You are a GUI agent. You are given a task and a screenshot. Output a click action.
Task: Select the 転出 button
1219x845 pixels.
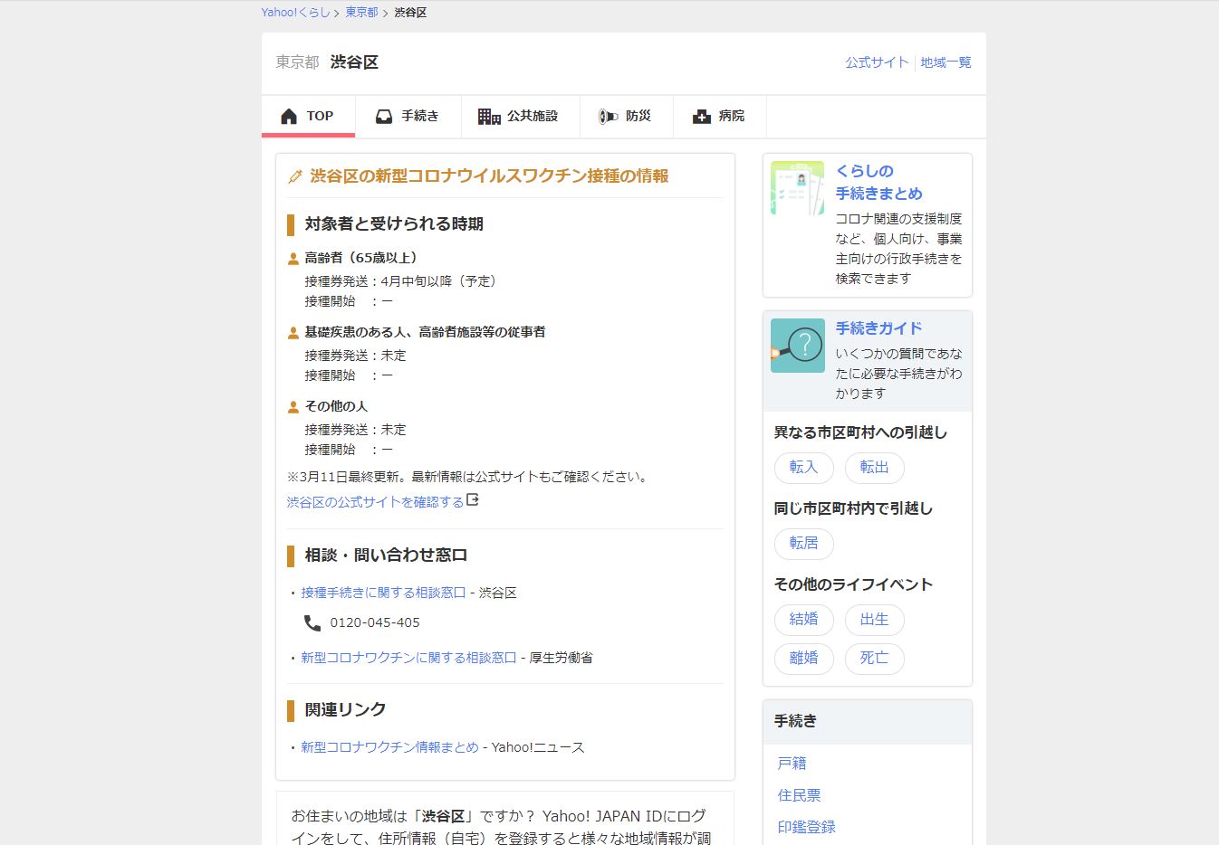[x=874, y=468]
